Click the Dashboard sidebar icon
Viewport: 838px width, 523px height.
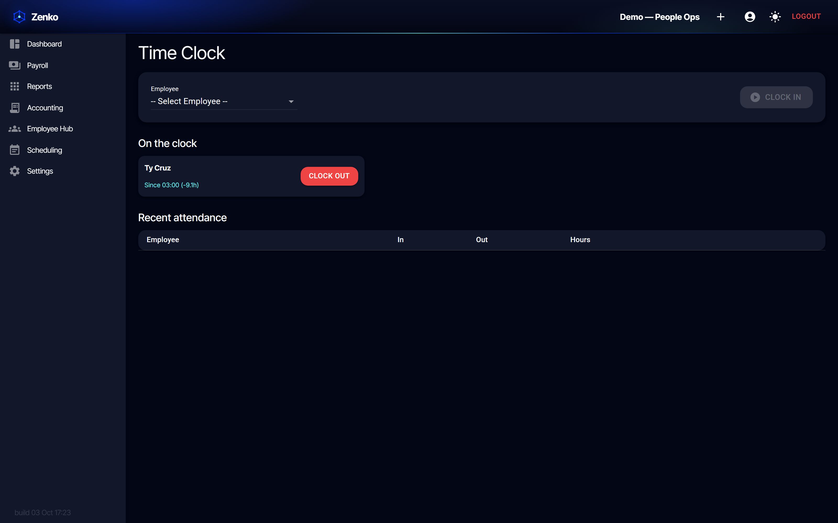tap(15, 44)
